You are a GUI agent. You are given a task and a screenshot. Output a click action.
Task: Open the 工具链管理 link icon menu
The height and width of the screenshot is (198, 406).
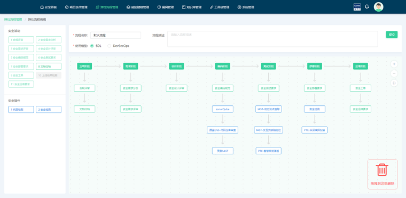coord(220,7)
